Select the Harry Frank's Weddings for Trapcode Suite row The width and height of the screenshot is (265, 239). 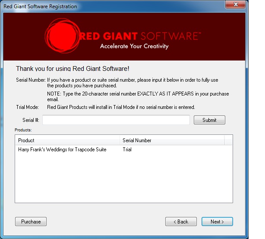[x=124, y=150]
